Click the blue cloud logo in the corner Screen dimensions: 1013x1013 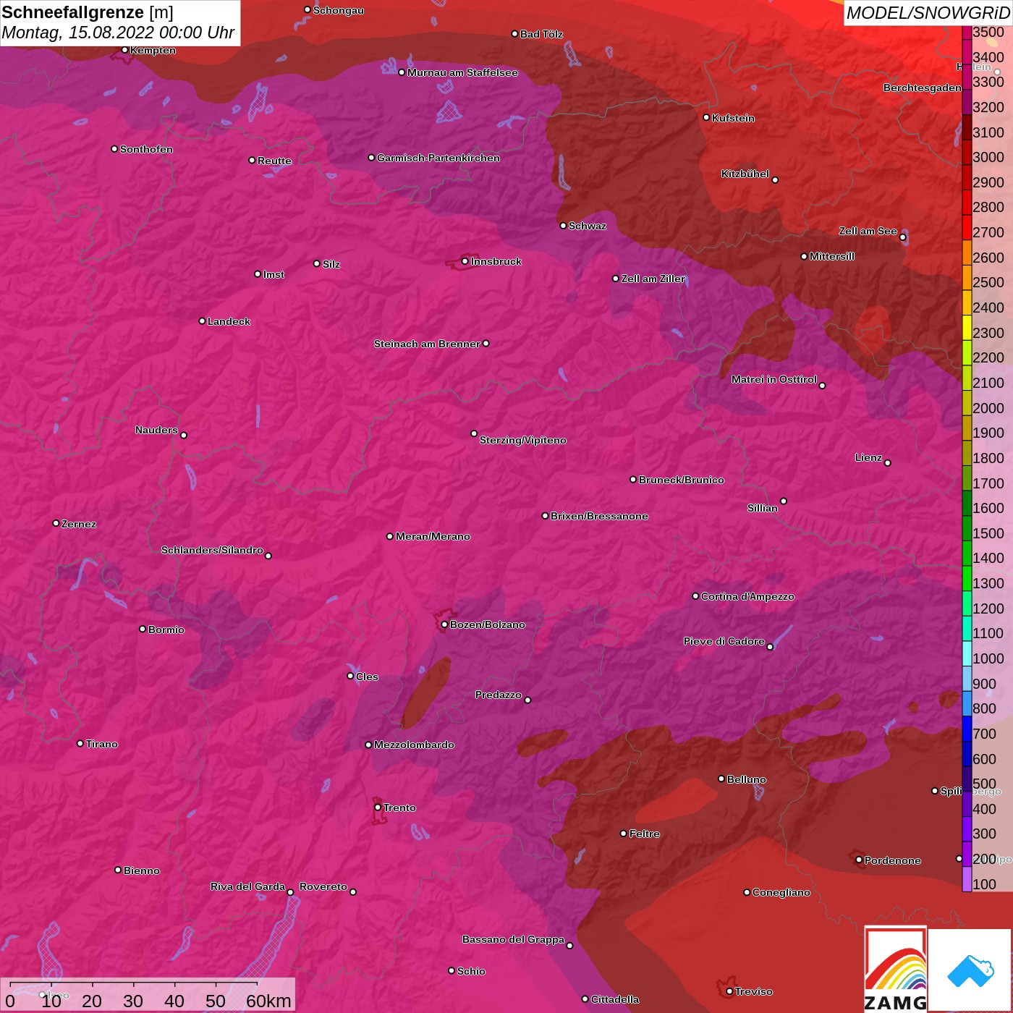[x=970, y=970]
